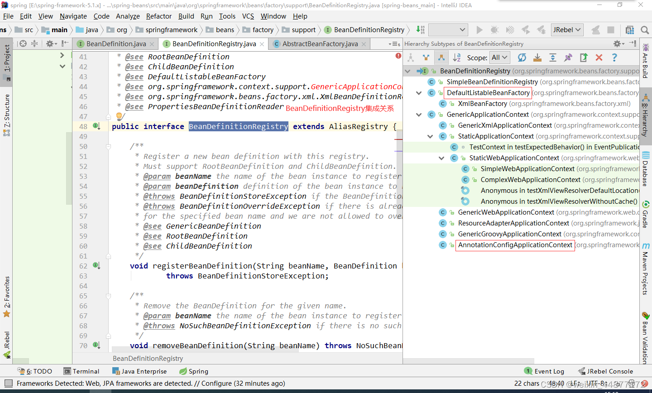Hide the Hierarchy tool window
This screenshot has height=393, width=652.
pyautogui.click(x=633, y=44)
